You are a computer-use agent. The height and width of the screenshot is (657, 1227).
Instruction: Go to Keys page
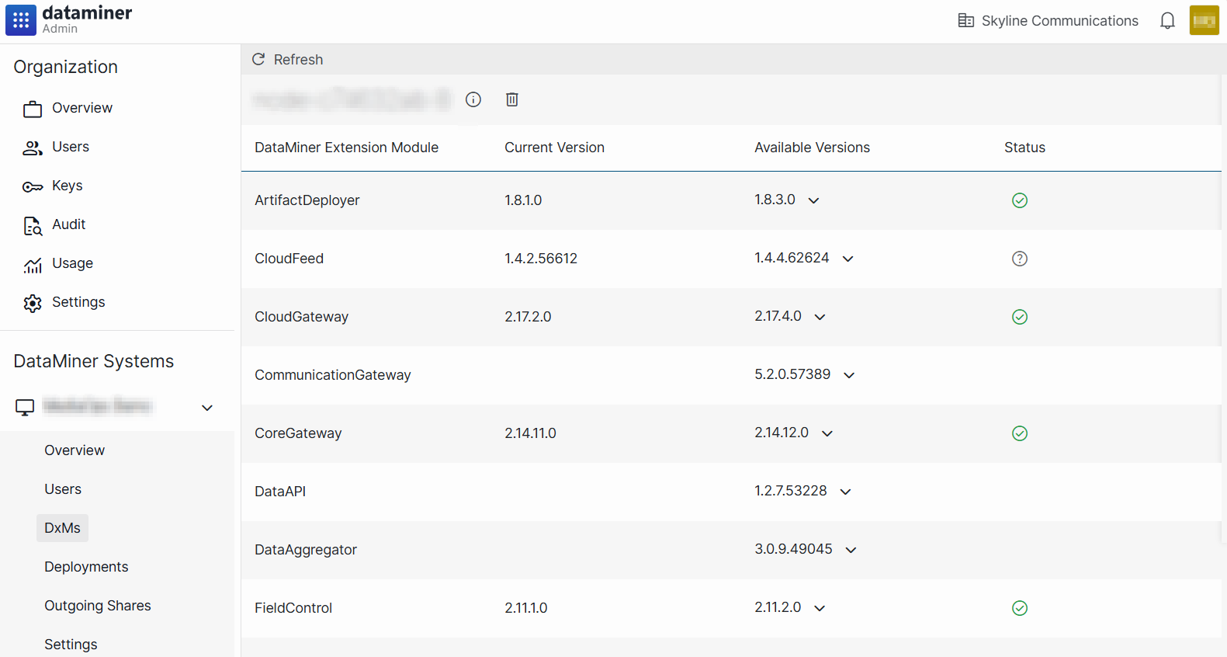point(68,186)
